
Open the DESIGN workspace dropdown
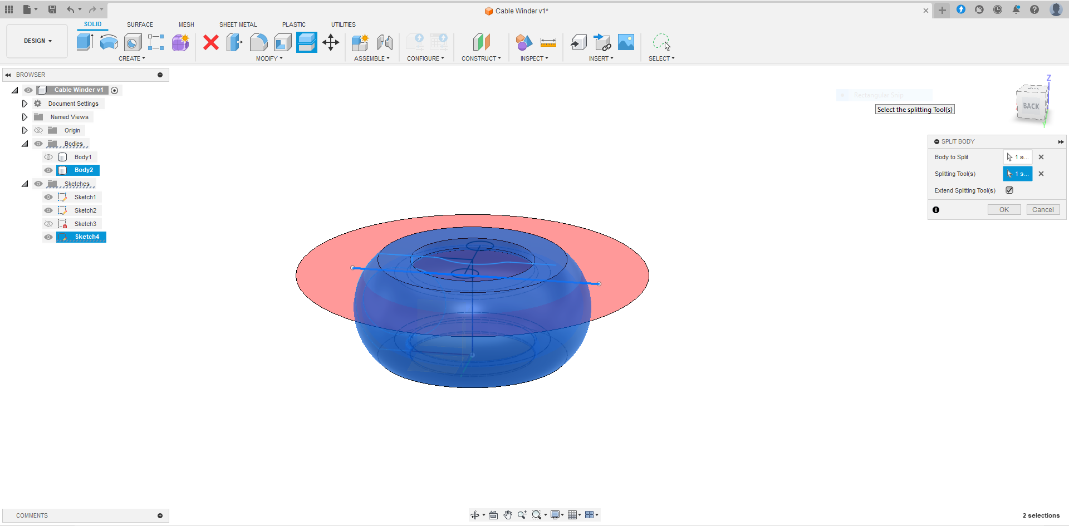pos(37,41)
